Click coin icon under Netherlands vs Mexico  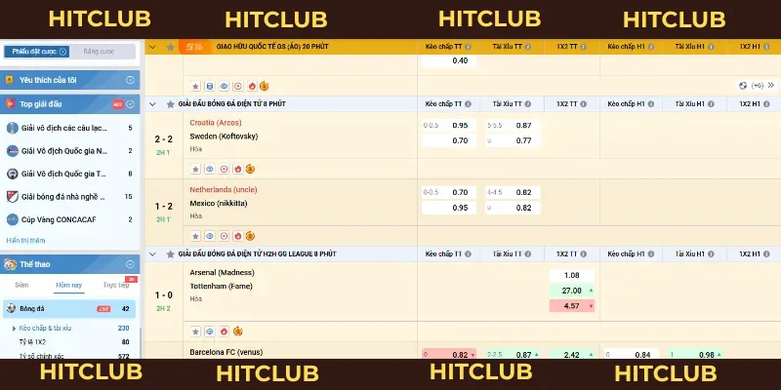(250, 235)
